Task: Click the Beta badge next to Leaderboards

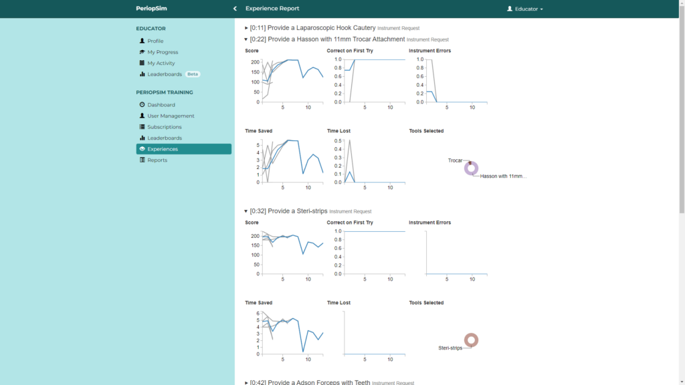Action: click(x=192, y=74)
